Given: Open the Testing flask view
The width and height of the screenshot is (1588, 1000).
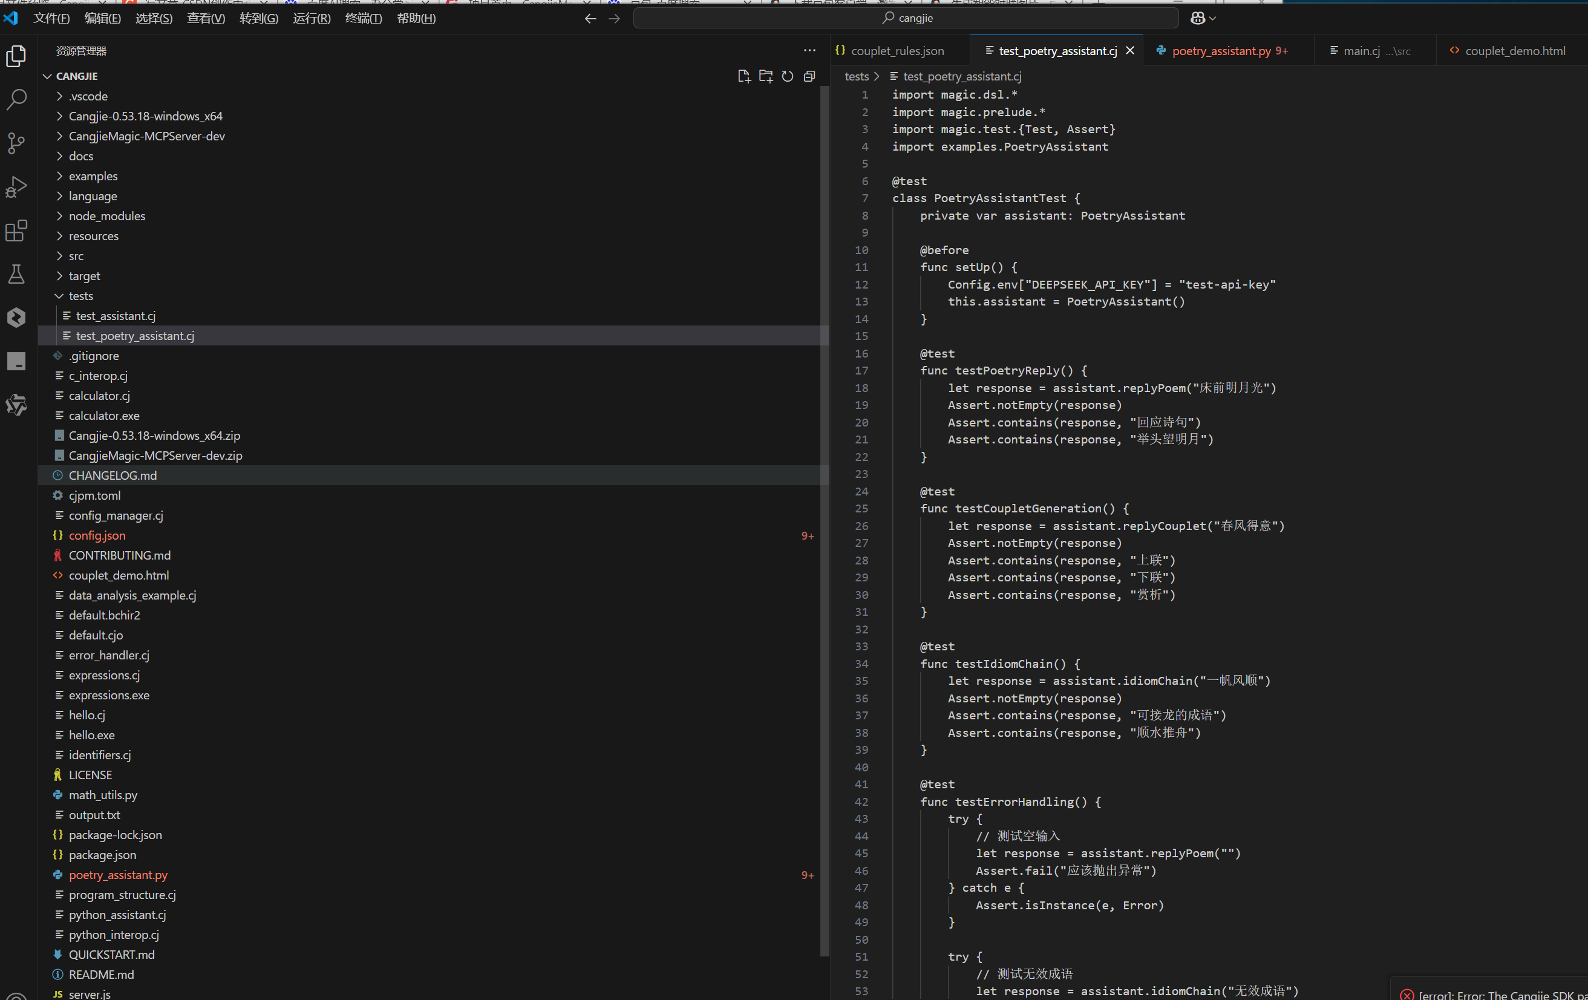Looking at the screenshot, I should pos(16,275).
